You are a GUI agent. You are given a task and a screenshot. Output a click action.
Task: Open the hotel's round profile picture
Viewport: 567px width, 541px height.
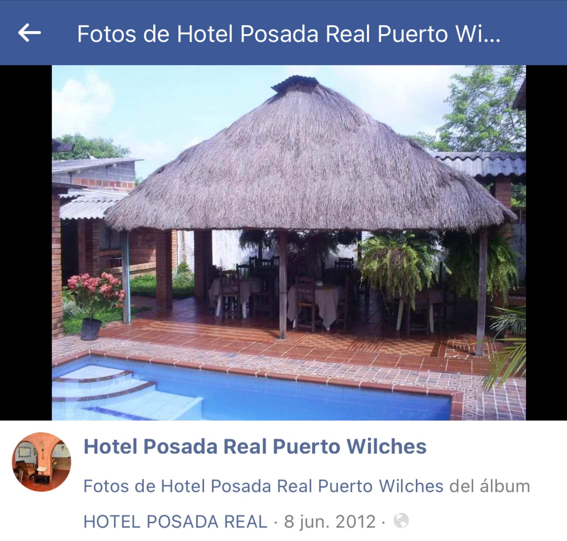pos(41,462)
